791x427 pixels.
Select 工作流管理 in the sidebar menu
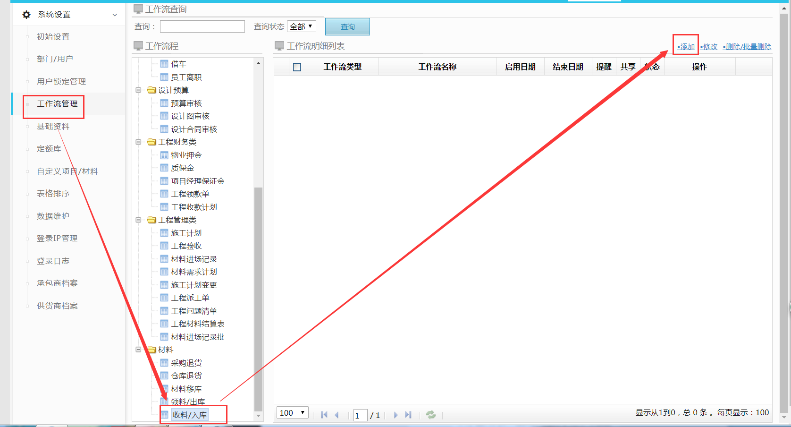pos(57,103)
